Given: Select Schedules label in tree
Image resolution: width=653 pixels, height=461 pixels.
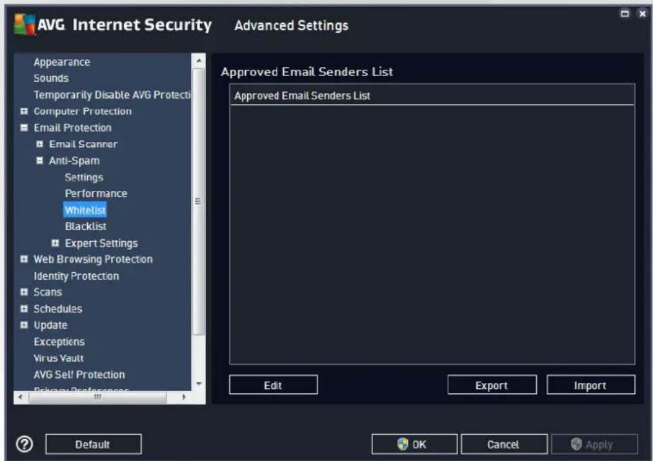Looking at the screenshot, I should (x=57, y=309).
